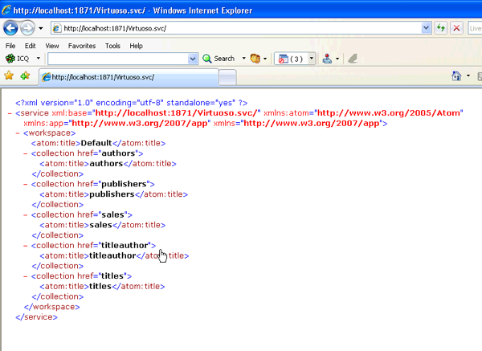Click the Add to Favorites icon

(x=25, y=76)
